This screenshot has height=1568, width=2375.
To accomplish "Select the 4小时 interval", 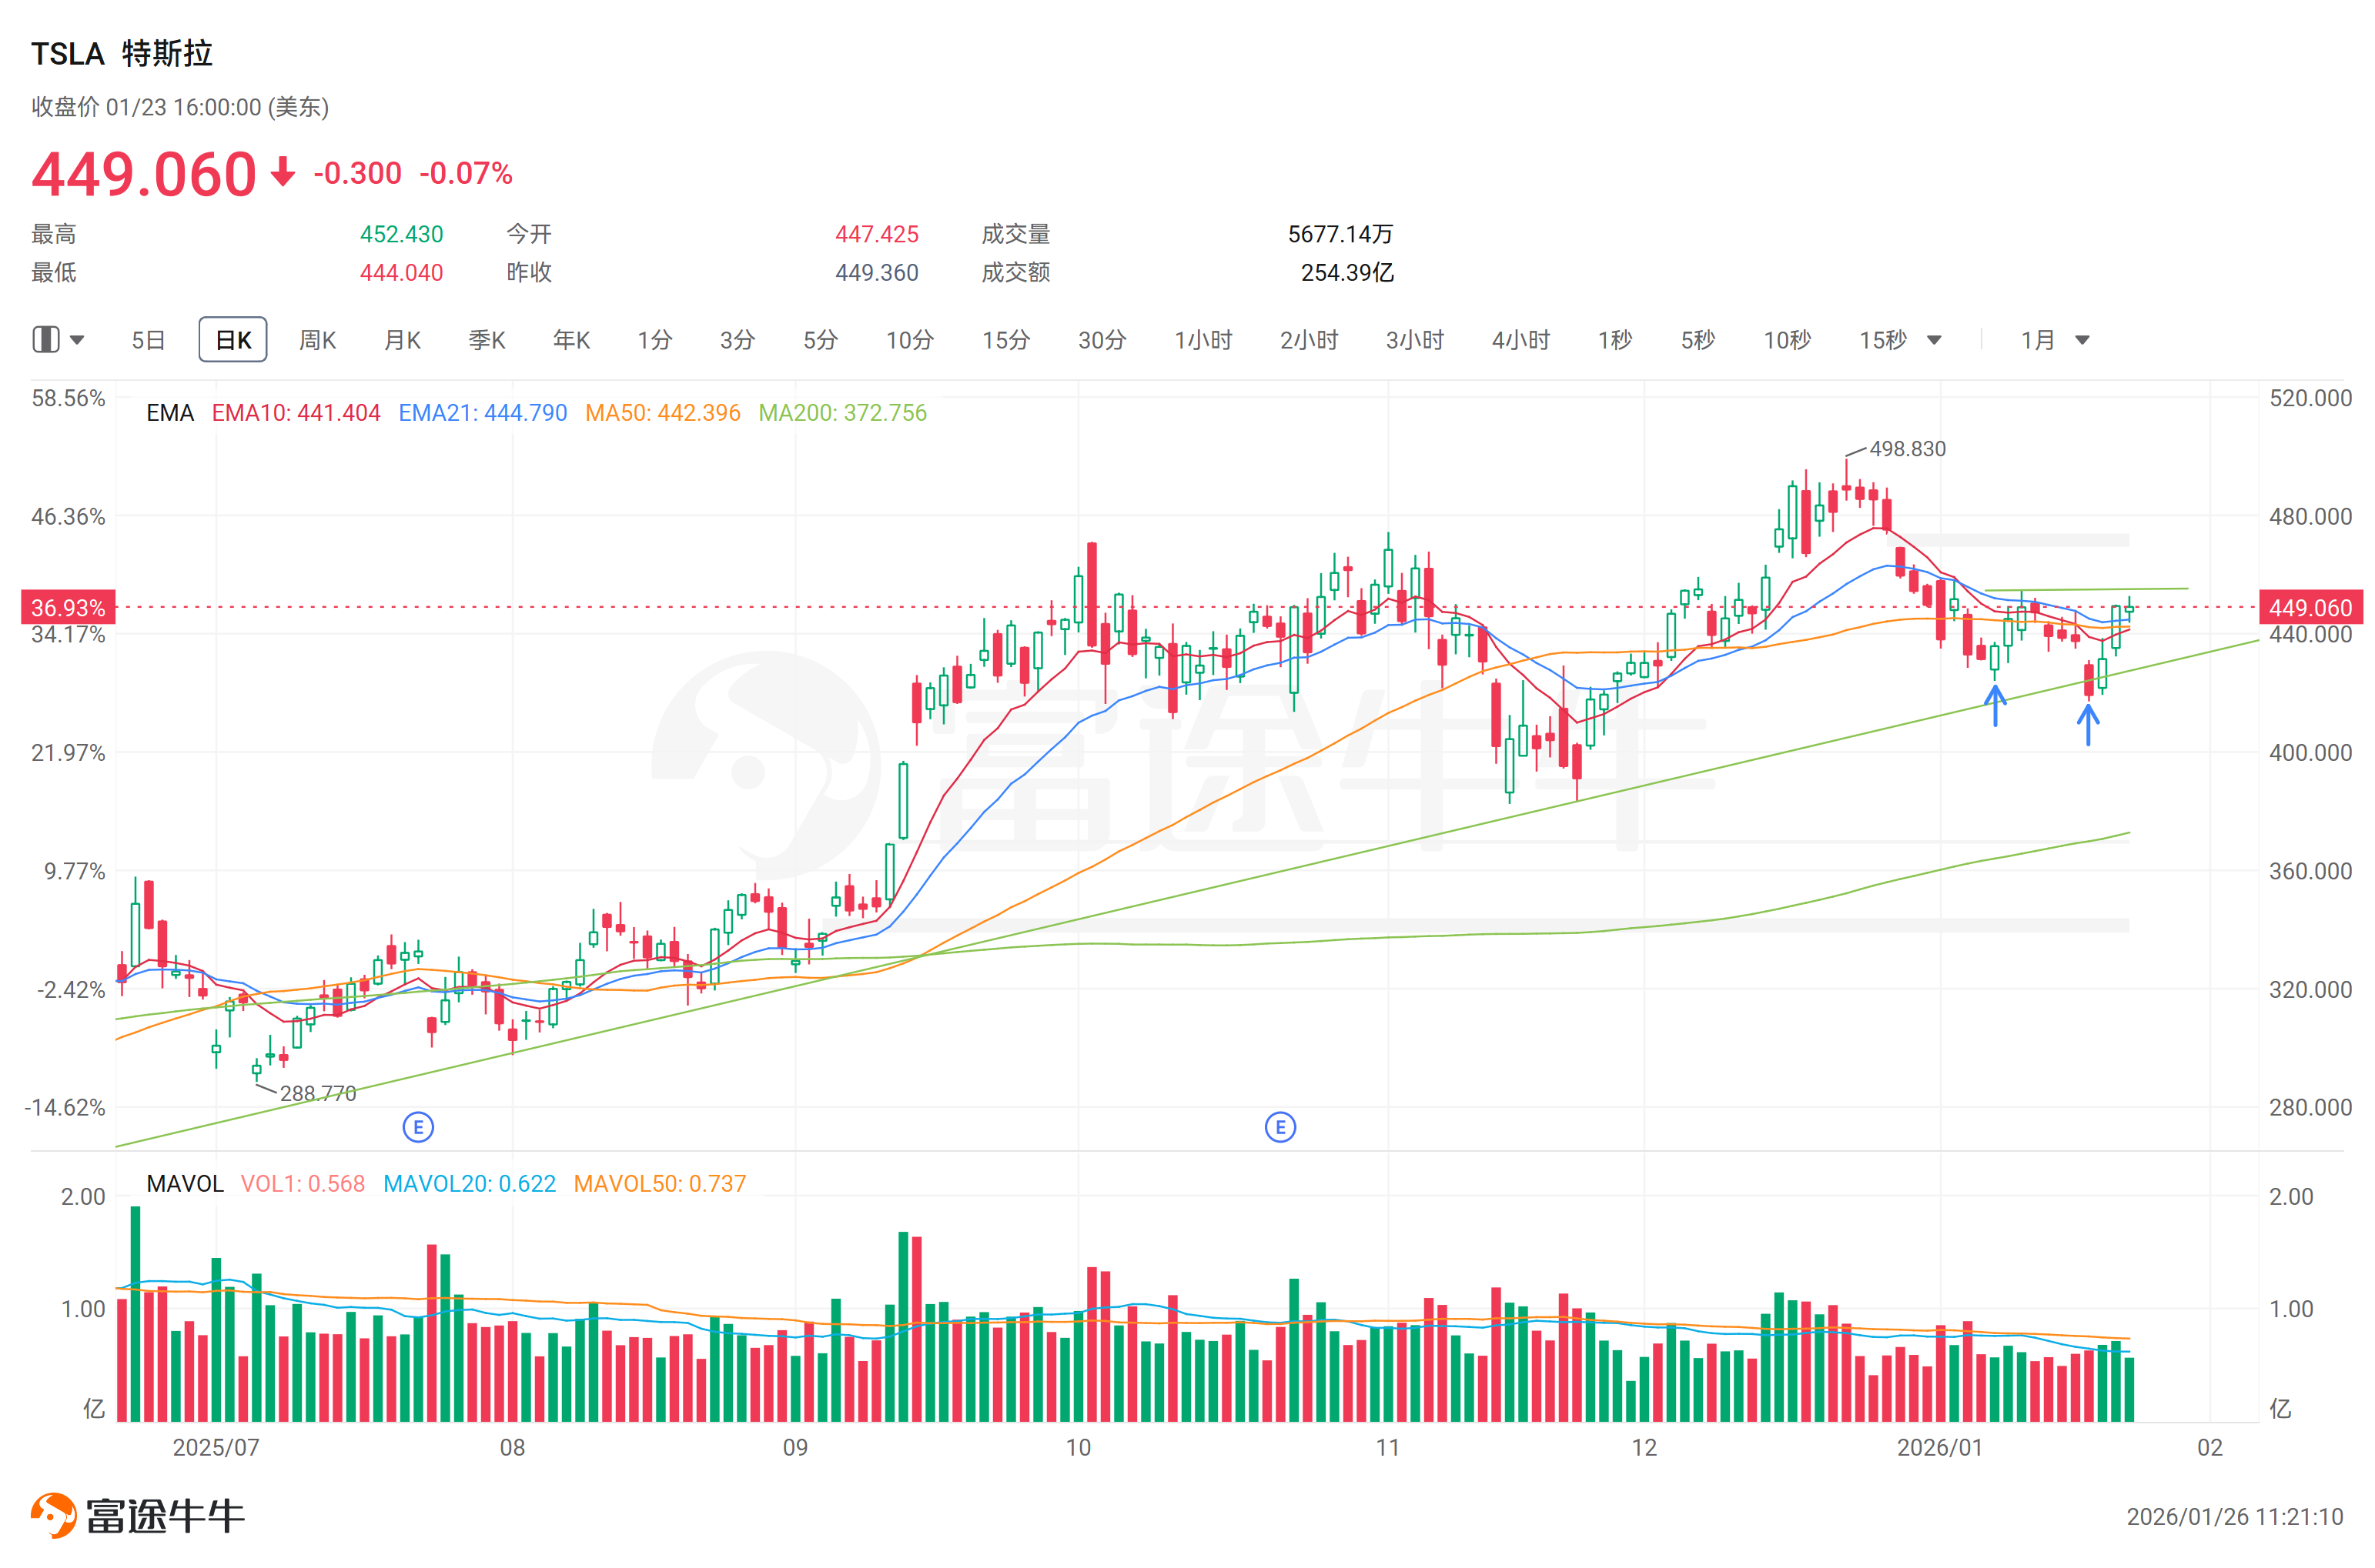I will [x=1520, y=340].
